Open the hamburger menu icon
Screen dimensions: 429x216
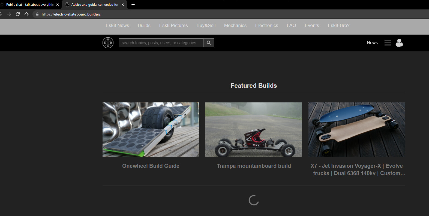click(x=388, y=43)
